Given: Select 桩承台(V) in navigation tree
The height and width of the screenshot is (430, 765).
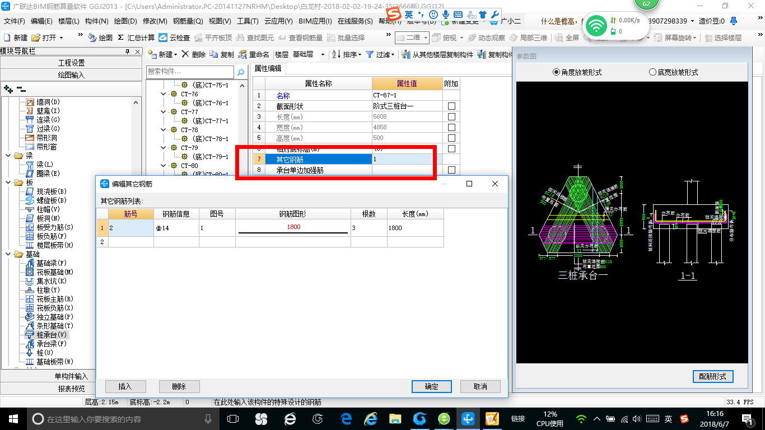Looking at the screenshot, I should coord(48,334).
